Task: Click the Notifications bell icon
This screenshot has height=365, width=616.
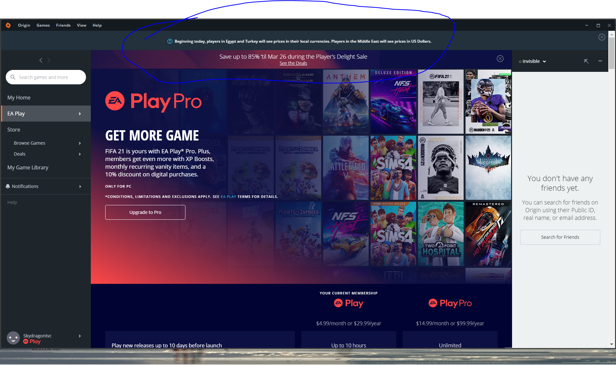Action: pyautogui.click(x=8, y=186)
